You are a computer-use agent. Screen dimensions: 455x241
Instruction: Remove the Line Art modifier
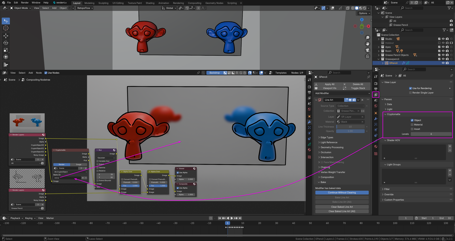pos(362,100)
